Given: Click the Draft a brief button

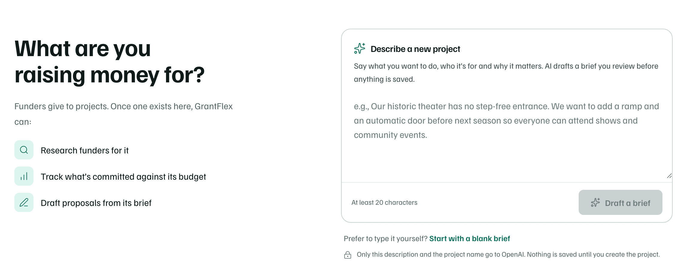Looking at the screenshot, I should [x=620, y=202].
